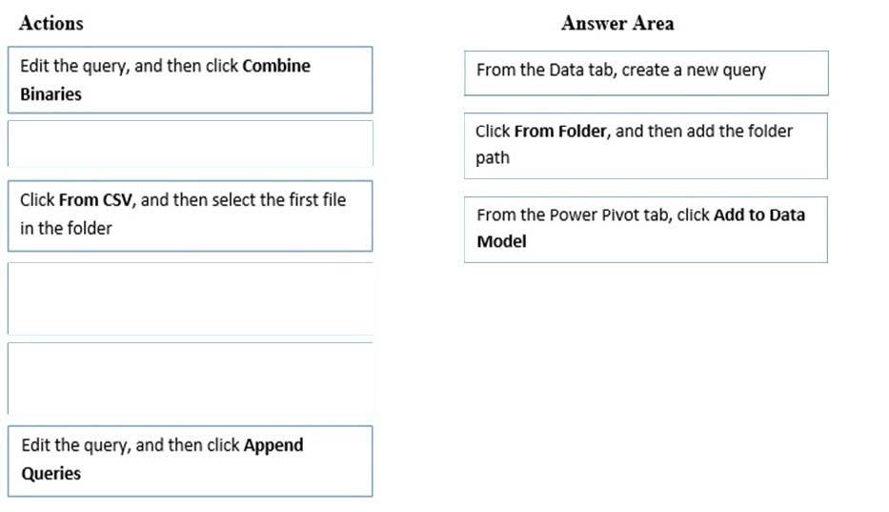Click the bold 'Append Queries' text
Screen dimensions: 889x512
[x=162, y=459]
